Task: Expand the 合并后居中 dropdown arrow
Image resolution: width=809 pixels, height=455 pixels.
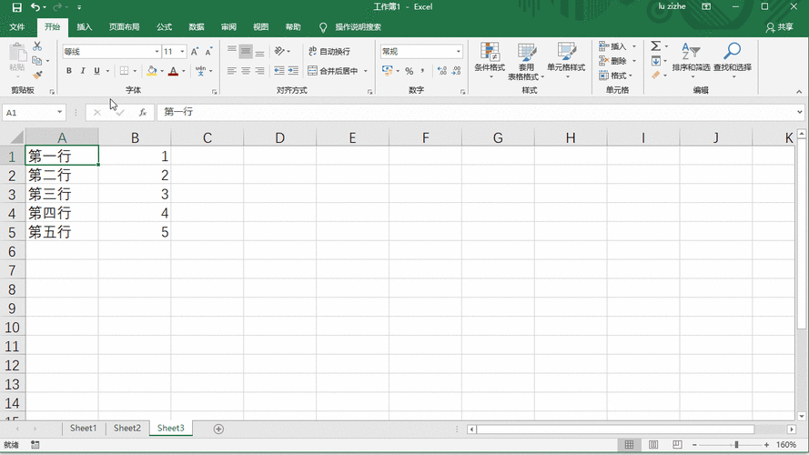Action: click(366, 71)
